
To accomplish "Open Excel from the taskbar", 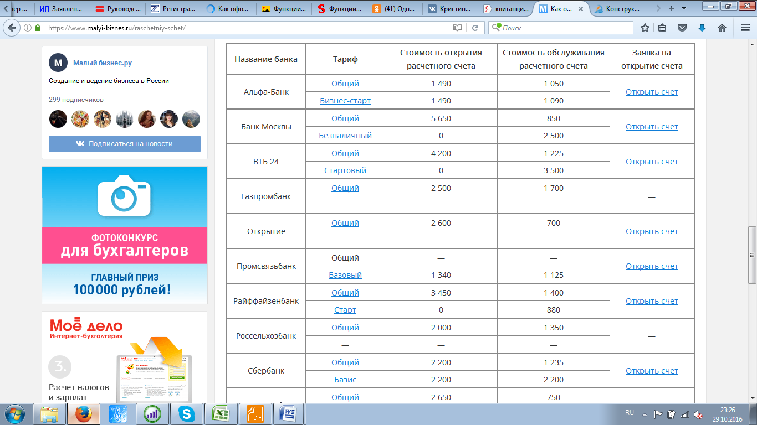I will coord(221,413).
